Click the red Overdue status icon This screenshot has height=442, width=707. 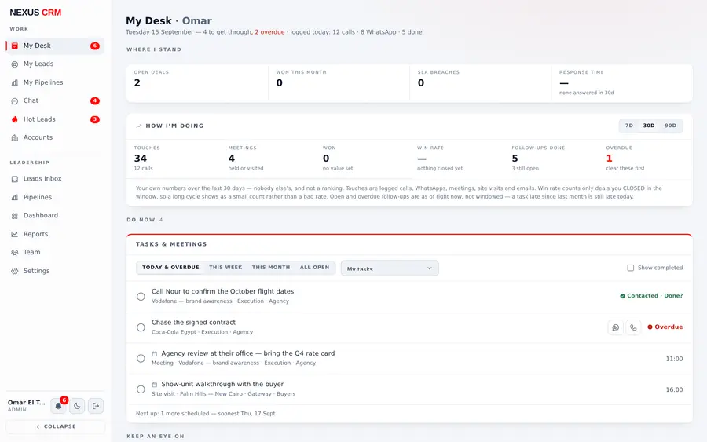tap(650, 327)
